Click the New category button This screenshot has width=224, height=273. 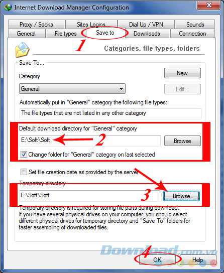pyautogui.click(x=182, y=73)
